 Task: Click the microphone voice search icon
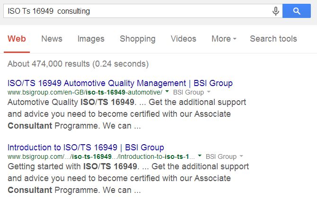(276, 11)
